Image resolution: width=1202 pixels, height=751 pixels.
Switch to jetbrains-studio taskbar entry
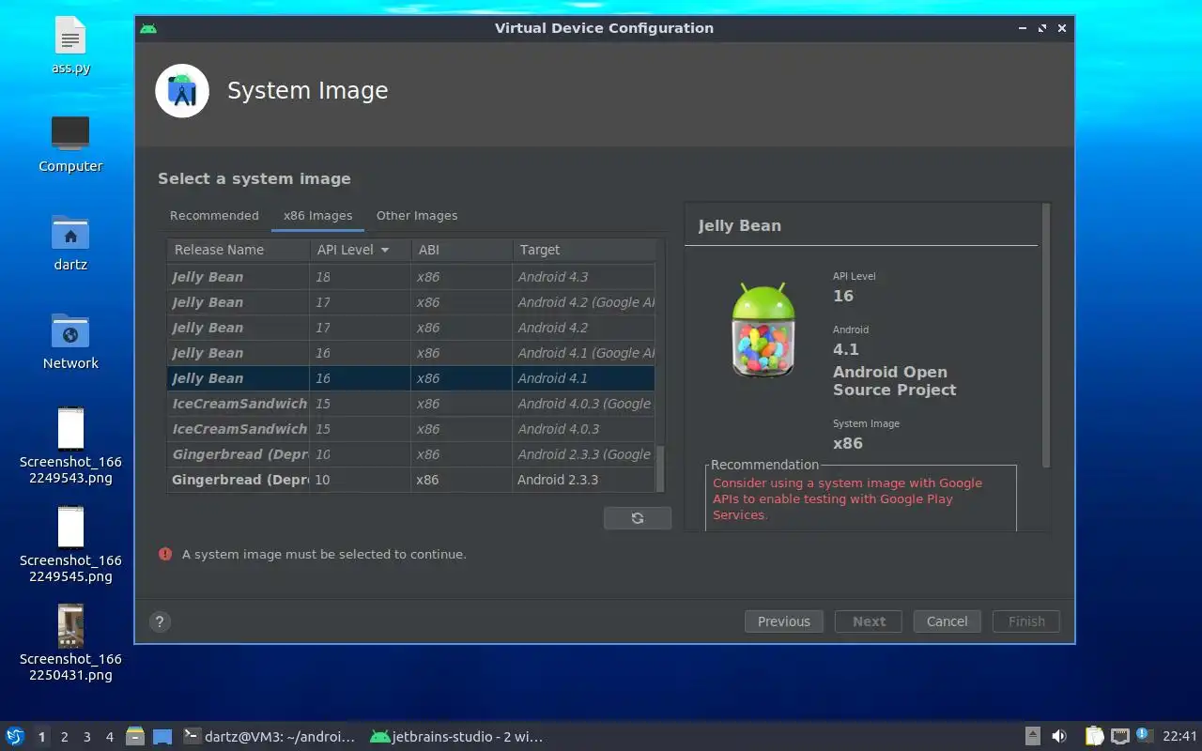point(457,736)
